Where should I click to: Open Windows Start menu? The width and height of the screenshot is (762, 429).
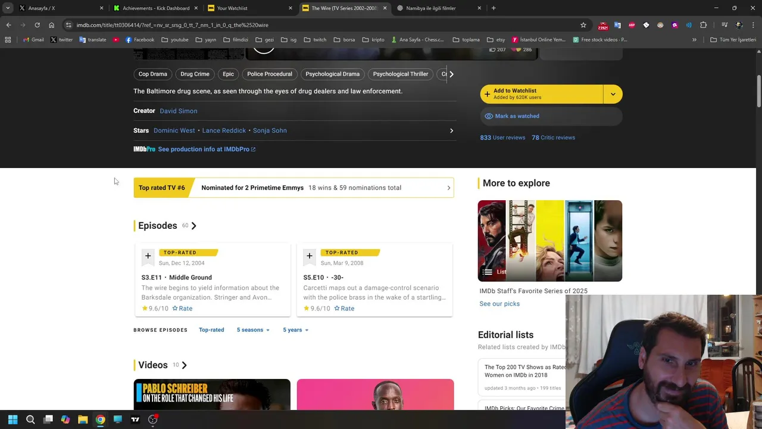coord(13,419)
